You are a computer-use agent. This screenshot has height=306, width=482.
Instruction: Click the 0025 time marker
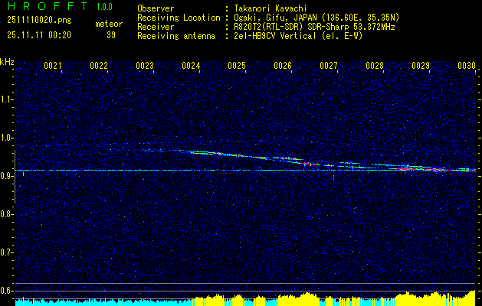(237, 67)
